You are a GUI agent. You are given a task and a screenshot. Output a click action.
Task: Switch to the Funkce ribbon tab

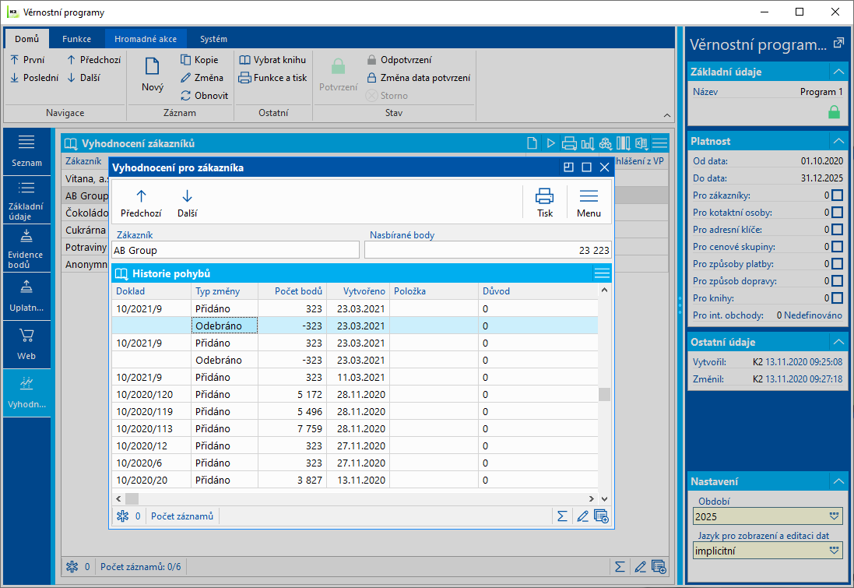[77, 39]
